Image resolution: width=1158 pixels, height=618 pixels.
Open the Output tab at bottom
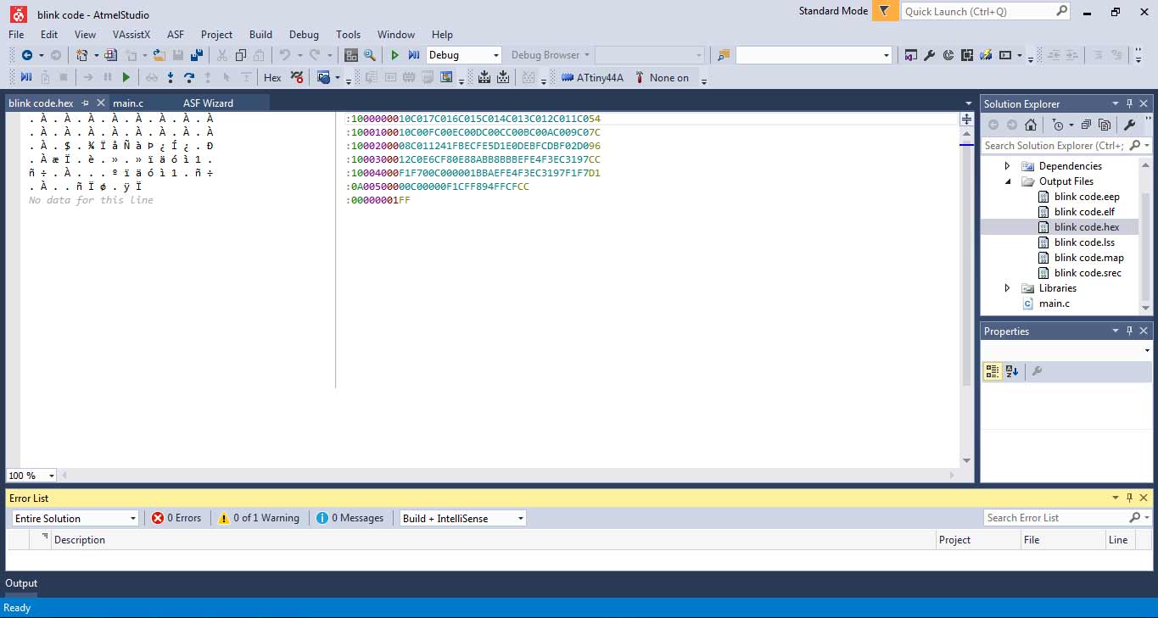21,583
